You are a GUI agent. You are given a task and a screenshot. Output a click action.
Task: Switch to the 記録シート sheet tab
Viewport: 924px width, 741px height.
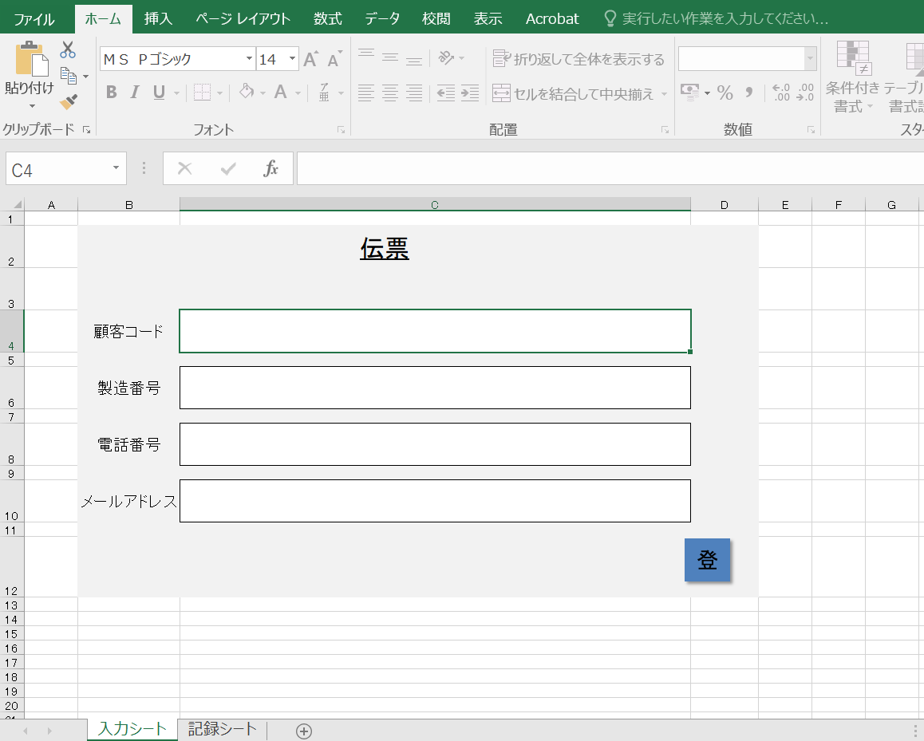tap(223, 729)
